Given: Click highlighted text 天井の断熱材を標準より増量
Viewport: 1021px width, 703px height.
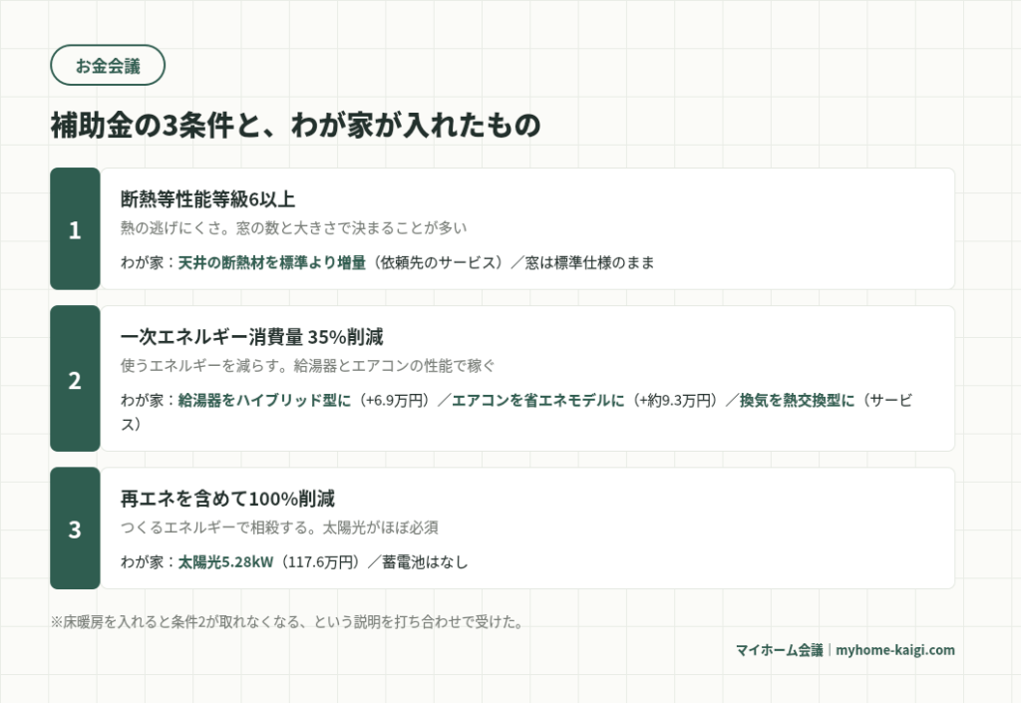Looking at the screenshot, I should tap(272, 262).
